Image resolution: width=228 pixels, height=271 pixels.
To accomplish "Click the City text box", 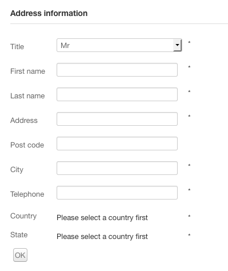I will click(x=117, y=168).
